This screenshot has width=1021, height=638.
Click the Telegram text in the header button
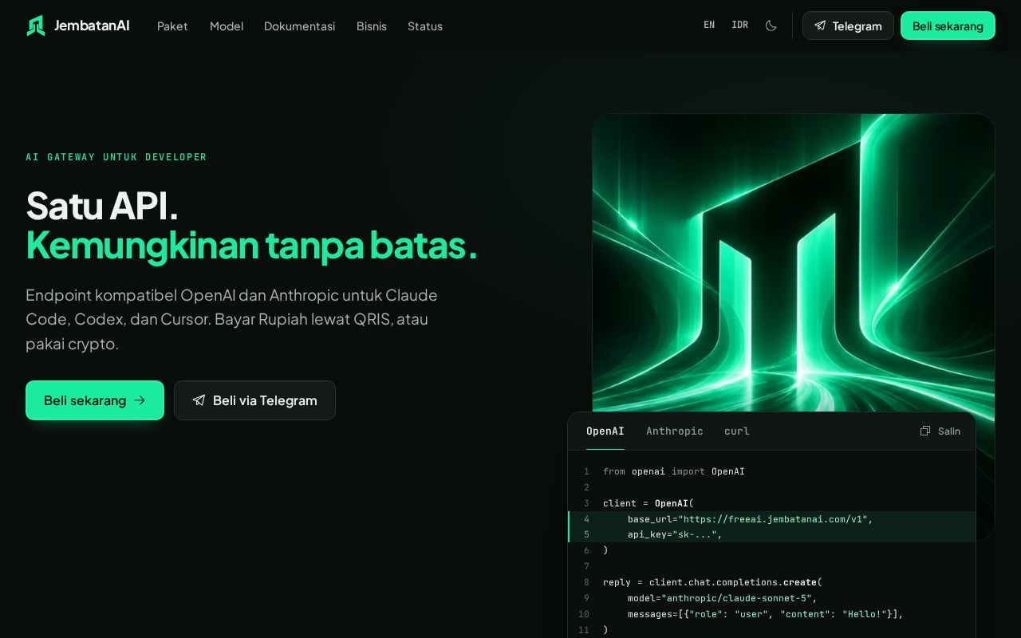(857, 26)
